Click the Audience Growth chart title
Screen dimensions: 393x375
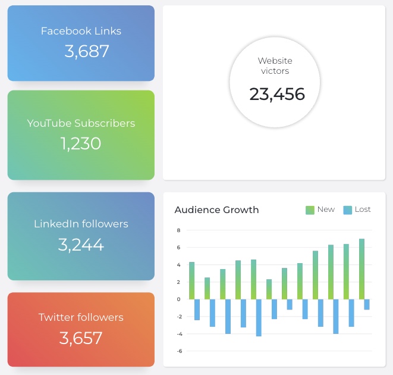pyautogui.click(x=216, y=210)
